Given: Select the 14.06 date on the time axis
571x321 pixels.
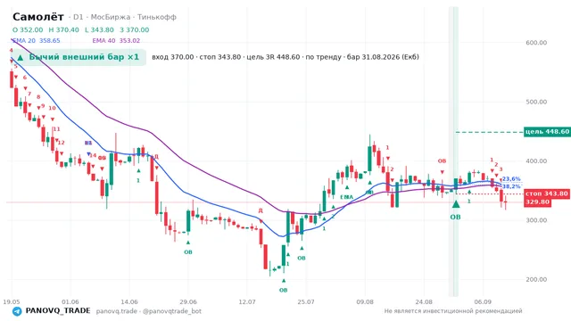Looking at the screenshot, I should point(129,301).
